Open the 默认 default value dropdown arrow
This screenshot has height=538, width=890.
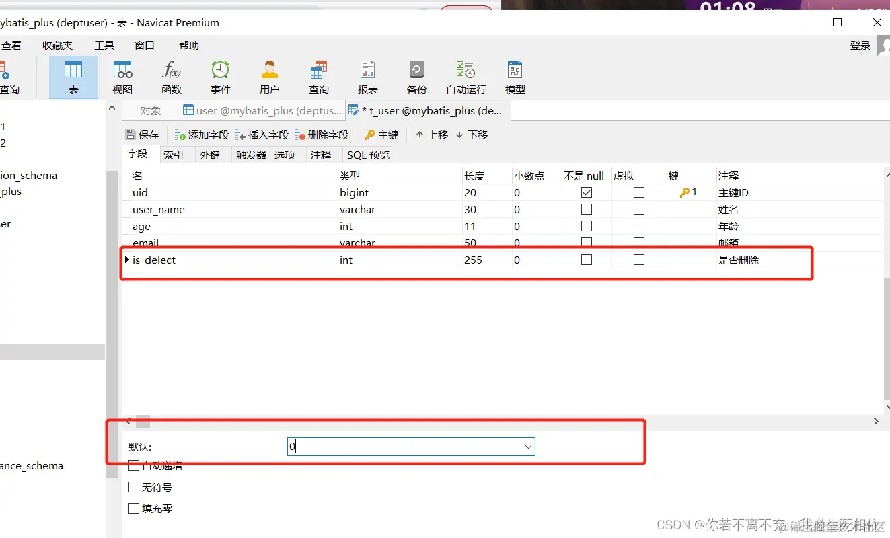pyautogui.click(x=528, y=447)
